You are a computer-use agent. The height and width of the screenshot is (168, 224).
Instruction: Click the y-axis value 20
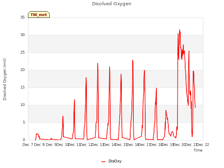pyautogui.click(x=22, y=70)
